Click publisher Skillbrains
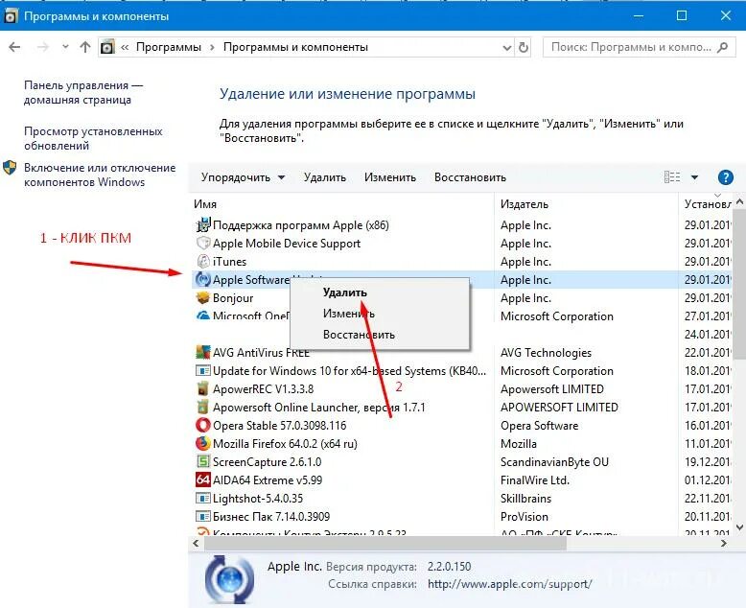This screenshot has width=746, height=608. pos(525,499)
